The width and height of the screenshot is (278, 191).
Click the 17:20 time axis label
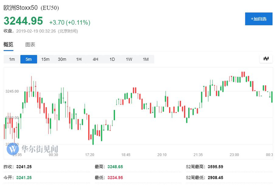pyautogui.click(x=90, y=155)
